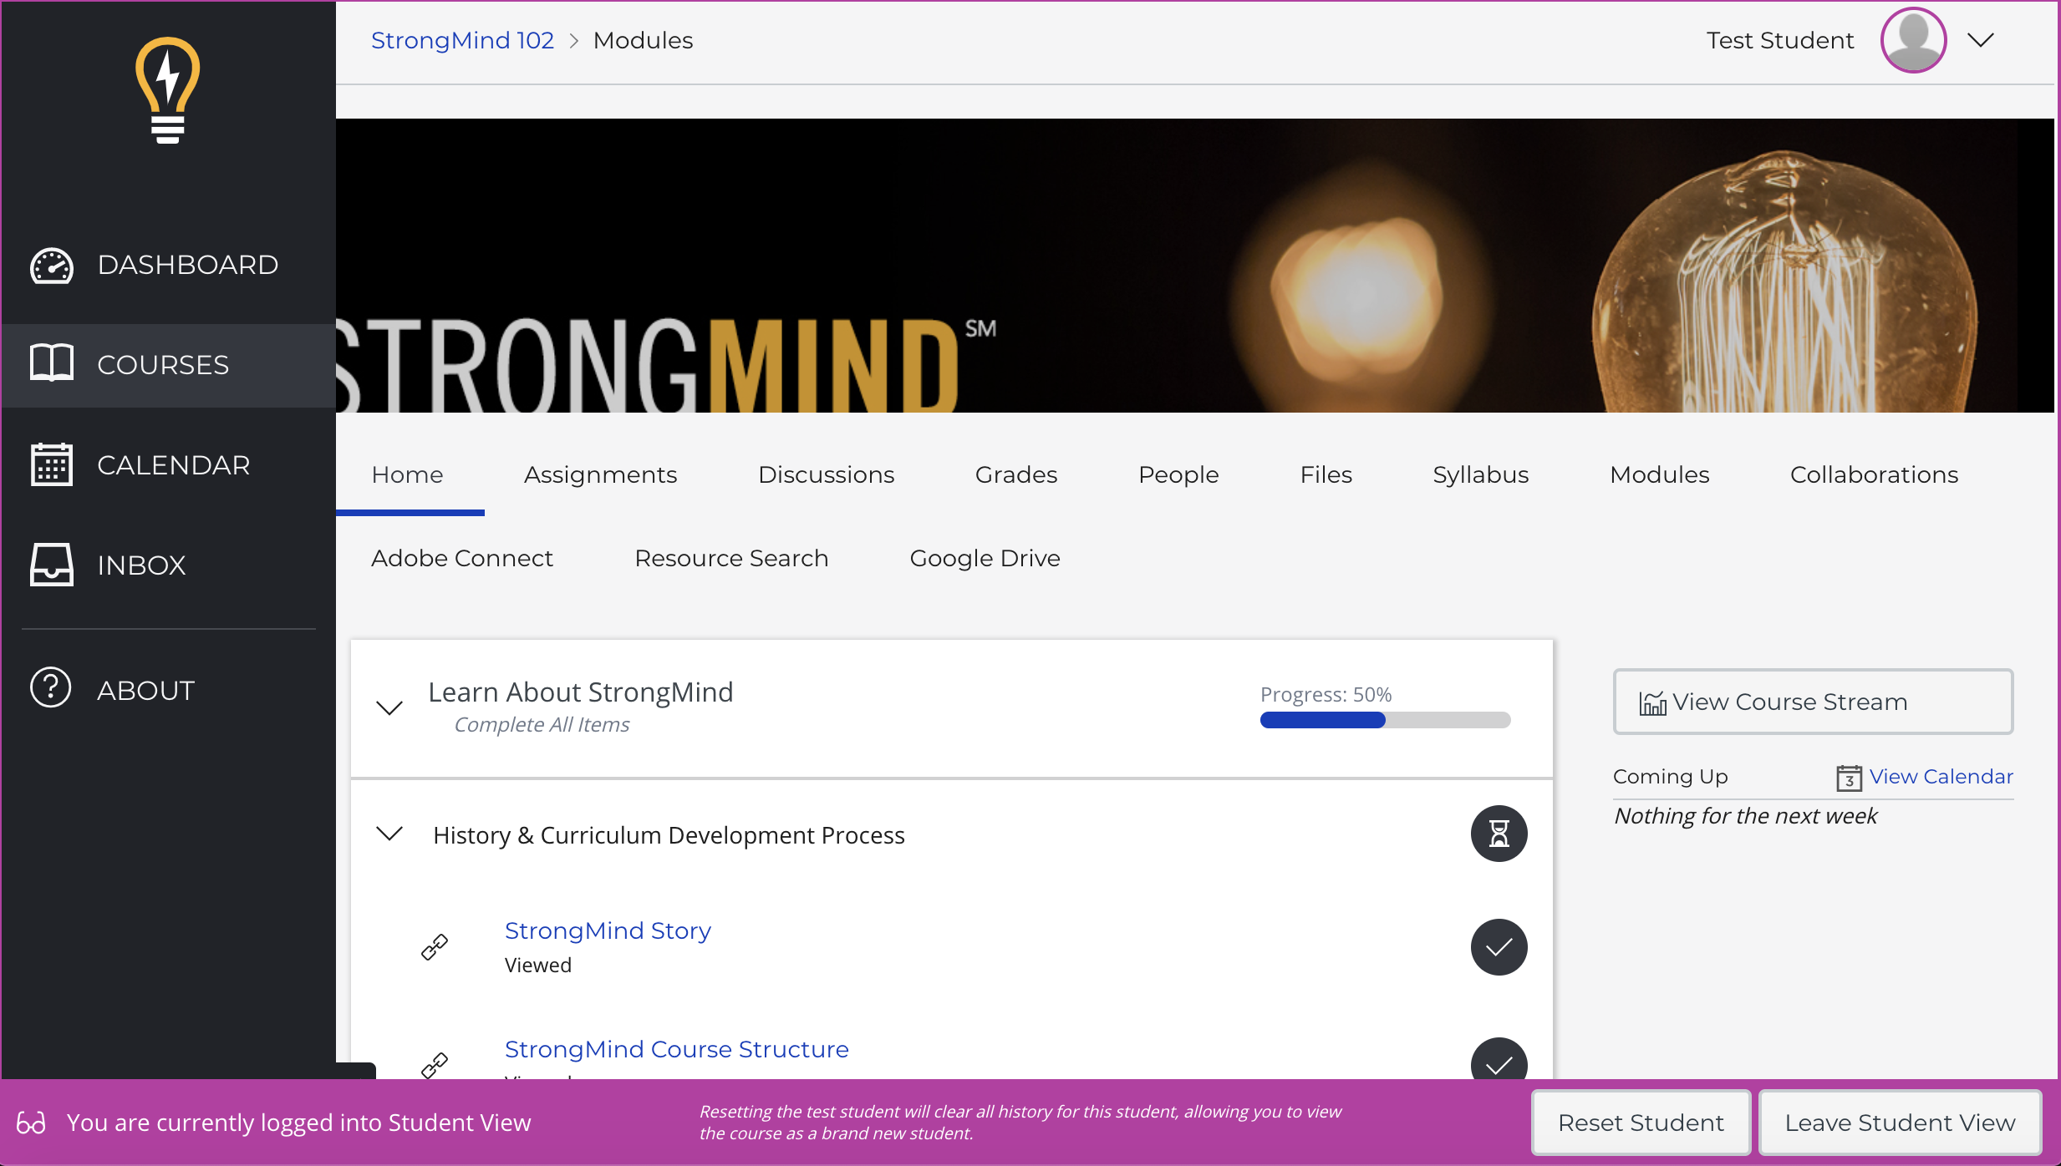The image size is (2061, 1166).
Task: Open ABOUT in the sidebar
Action: click(169, 690)
